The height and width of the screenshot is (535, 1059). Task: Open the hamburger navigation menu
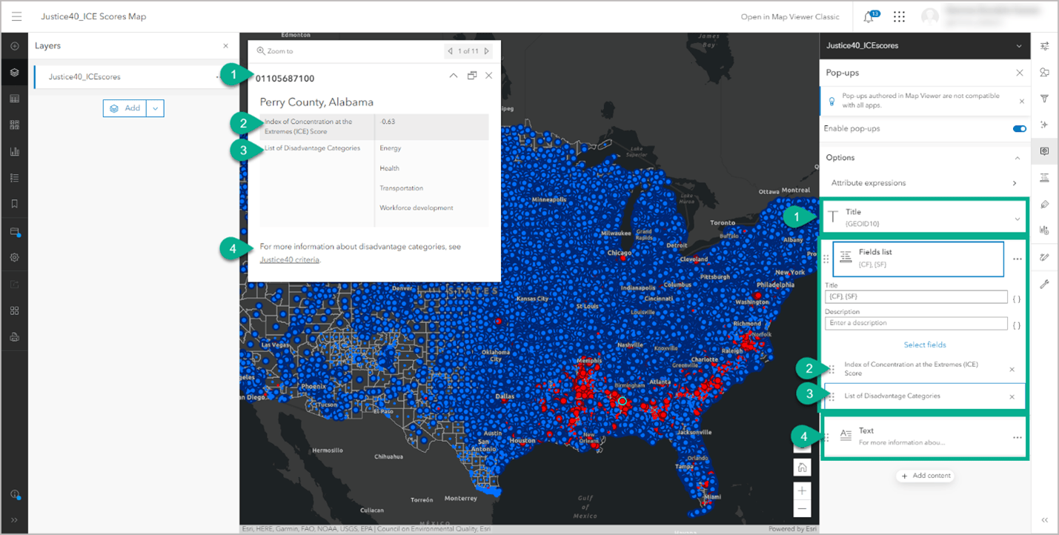coord(16,16)
